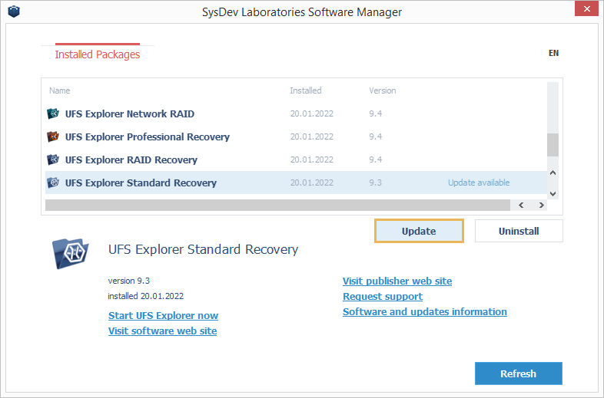The image size is (604, 398).
Task: Click the horizontal scroll left arrow
Action: [521, 205]
